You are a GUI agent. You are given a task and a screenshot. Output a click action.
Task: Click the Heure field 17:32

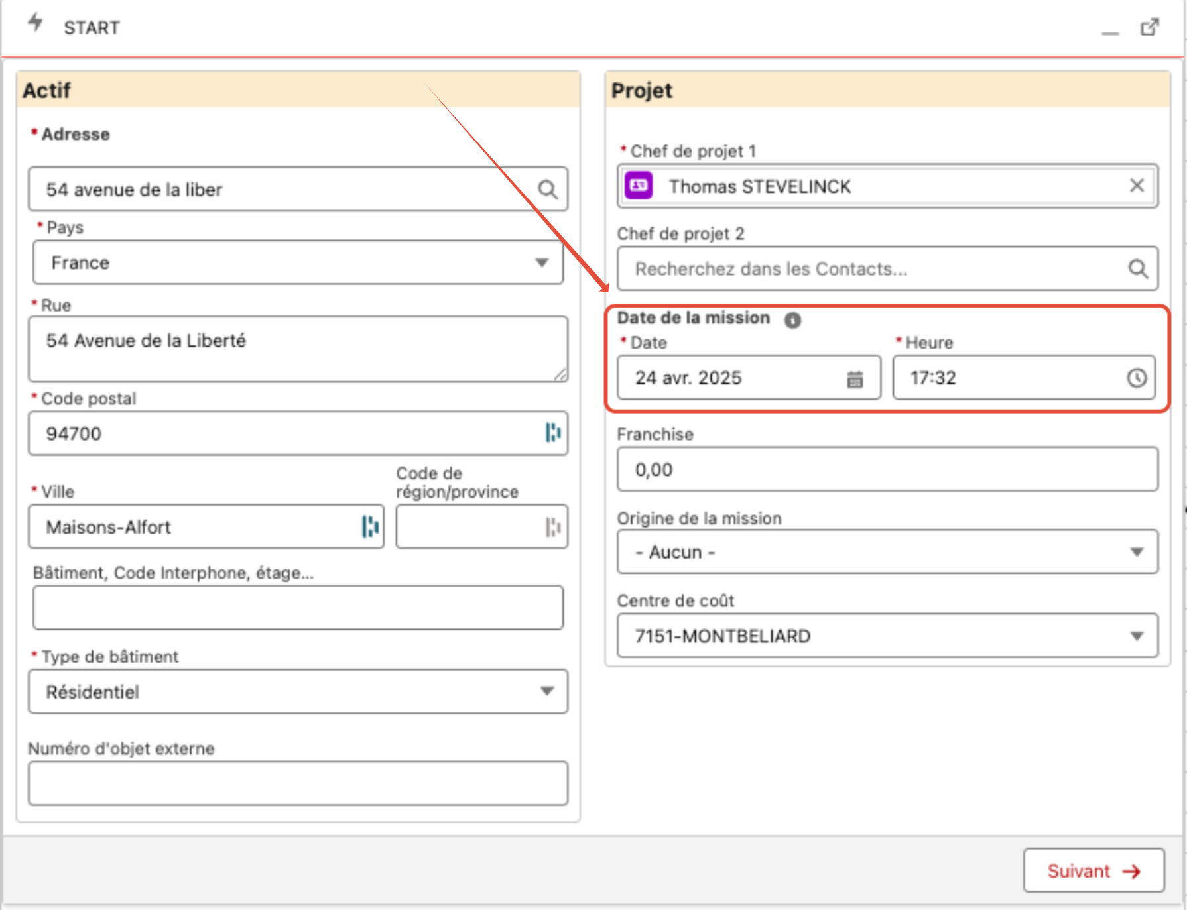pyautogui.click(x=1024, y=378)
